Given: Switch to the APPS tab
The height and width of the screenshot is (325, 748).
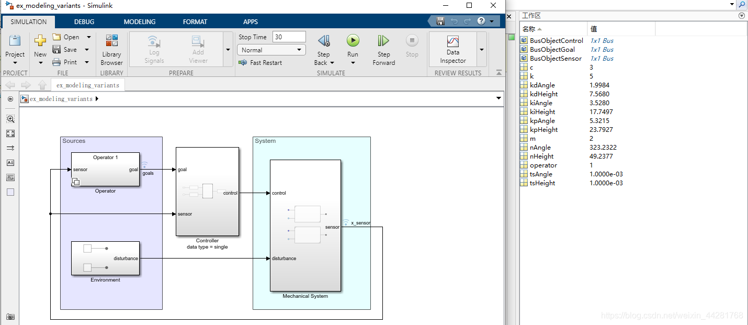Looking at the screenshot, I should tap(251, 22).
